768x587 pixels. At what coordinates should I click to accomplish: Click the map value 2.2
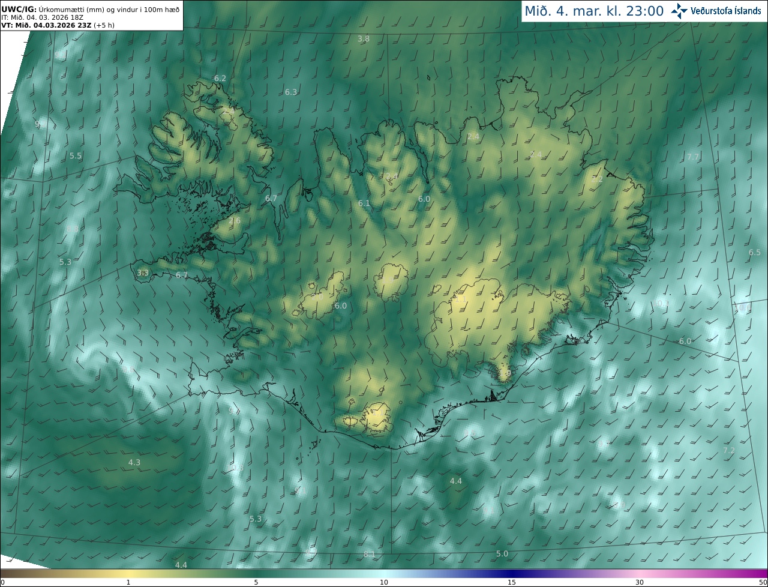click(x=597, y=179)
